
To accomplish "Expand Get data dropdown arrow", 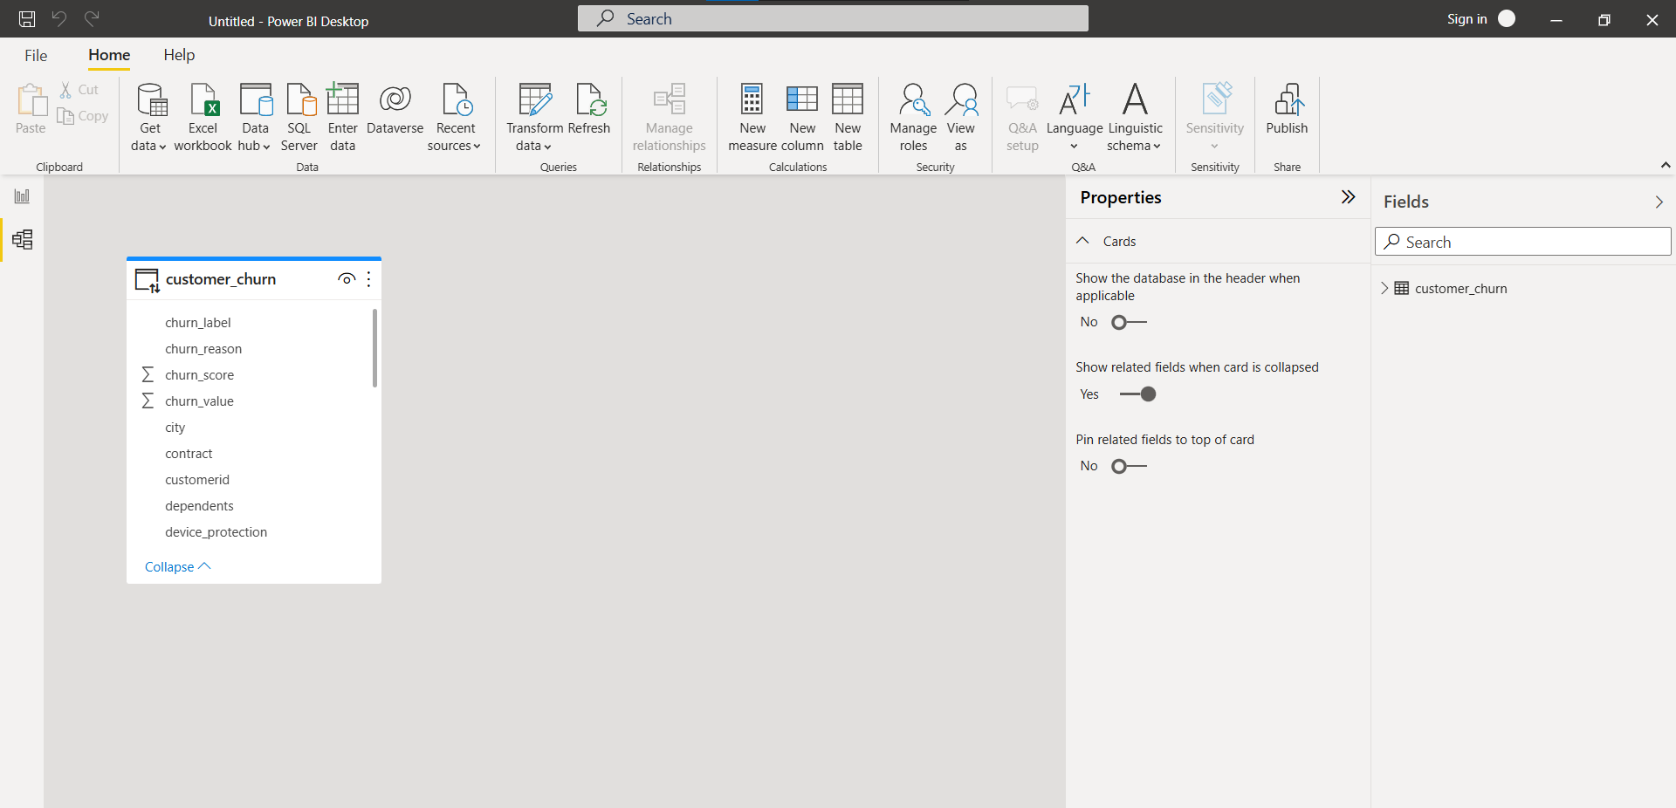I will pos(162,147).
